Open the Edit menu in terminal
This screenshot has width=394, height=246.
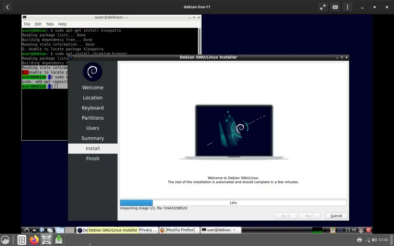pyautogui.click(x=38, y=24)
